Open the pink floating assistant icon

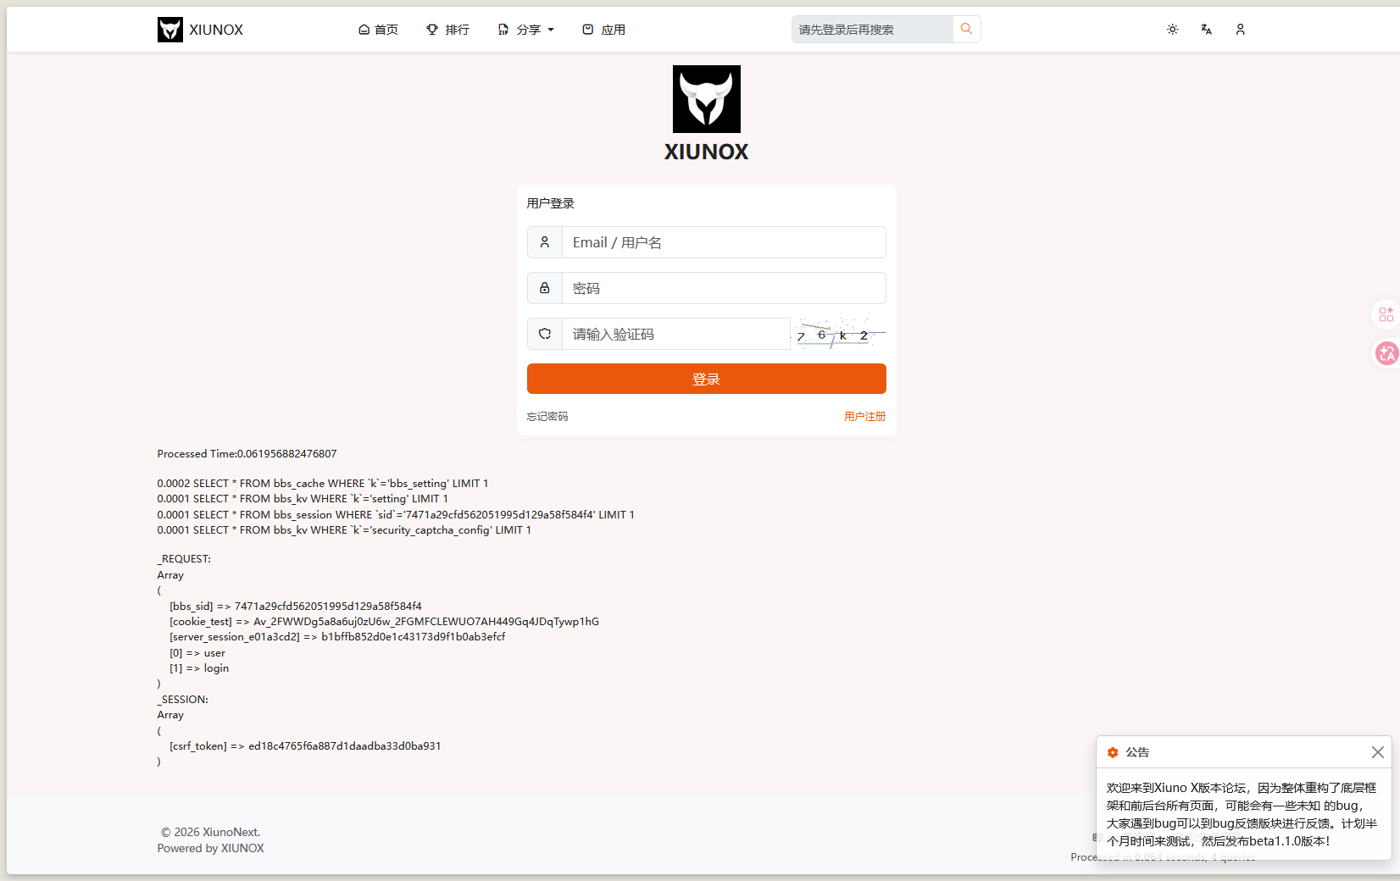click(x=1386, y=353)
